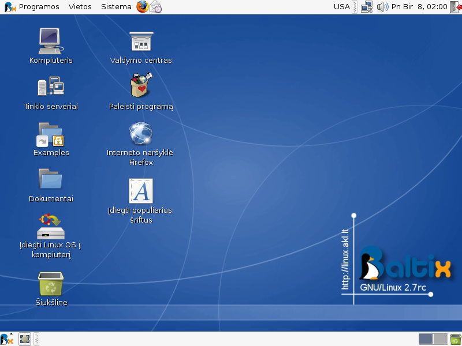This screenshot has width=462, height=346.
Task: Open the volume speaker control
Action: click(x=382, y=7)
